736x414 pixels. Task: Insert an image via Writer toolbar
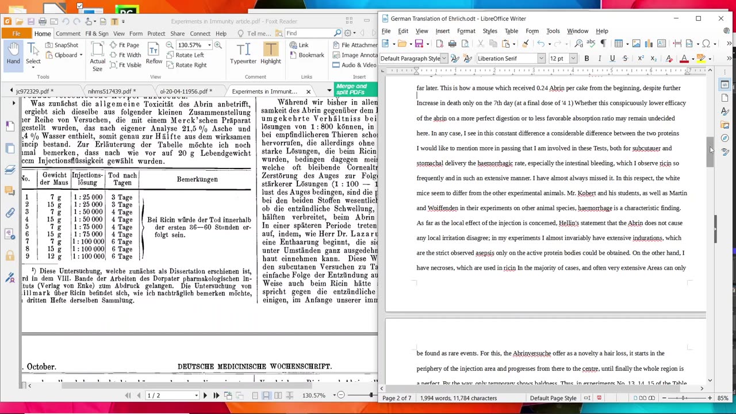click(x=636, y=44)
